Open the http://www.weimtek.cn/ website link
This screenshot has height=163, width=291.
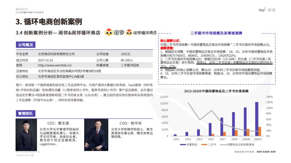pyautogui.click(x=55, y=65)
